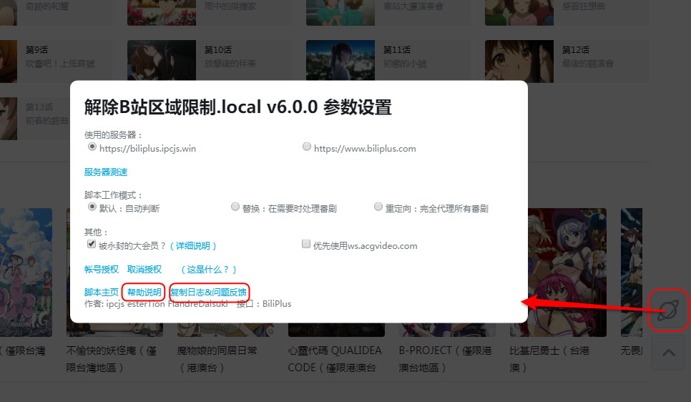The image size is (691, 402).
Task: Open the 第10话 episode thumbnail
Action: [x=152, y=61]
